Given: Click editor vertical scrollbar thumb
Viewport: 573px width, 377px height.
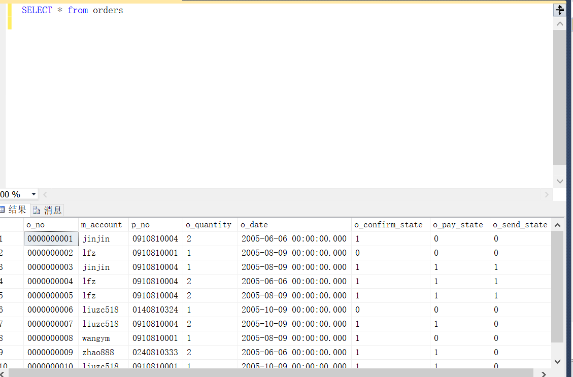Looking at the screenshot, I should pos(559,97).
